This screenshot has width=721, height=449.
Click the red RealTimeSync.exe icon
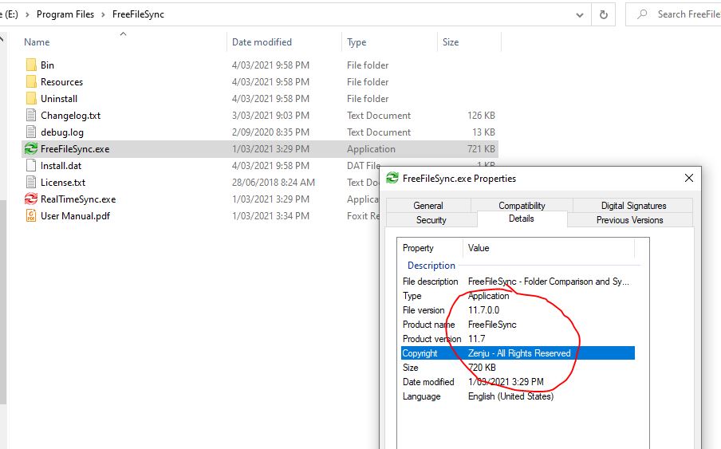[x=31, y=199]
